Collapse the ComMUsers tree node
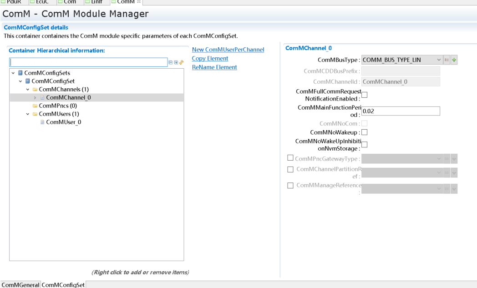 tap(28, 114)
